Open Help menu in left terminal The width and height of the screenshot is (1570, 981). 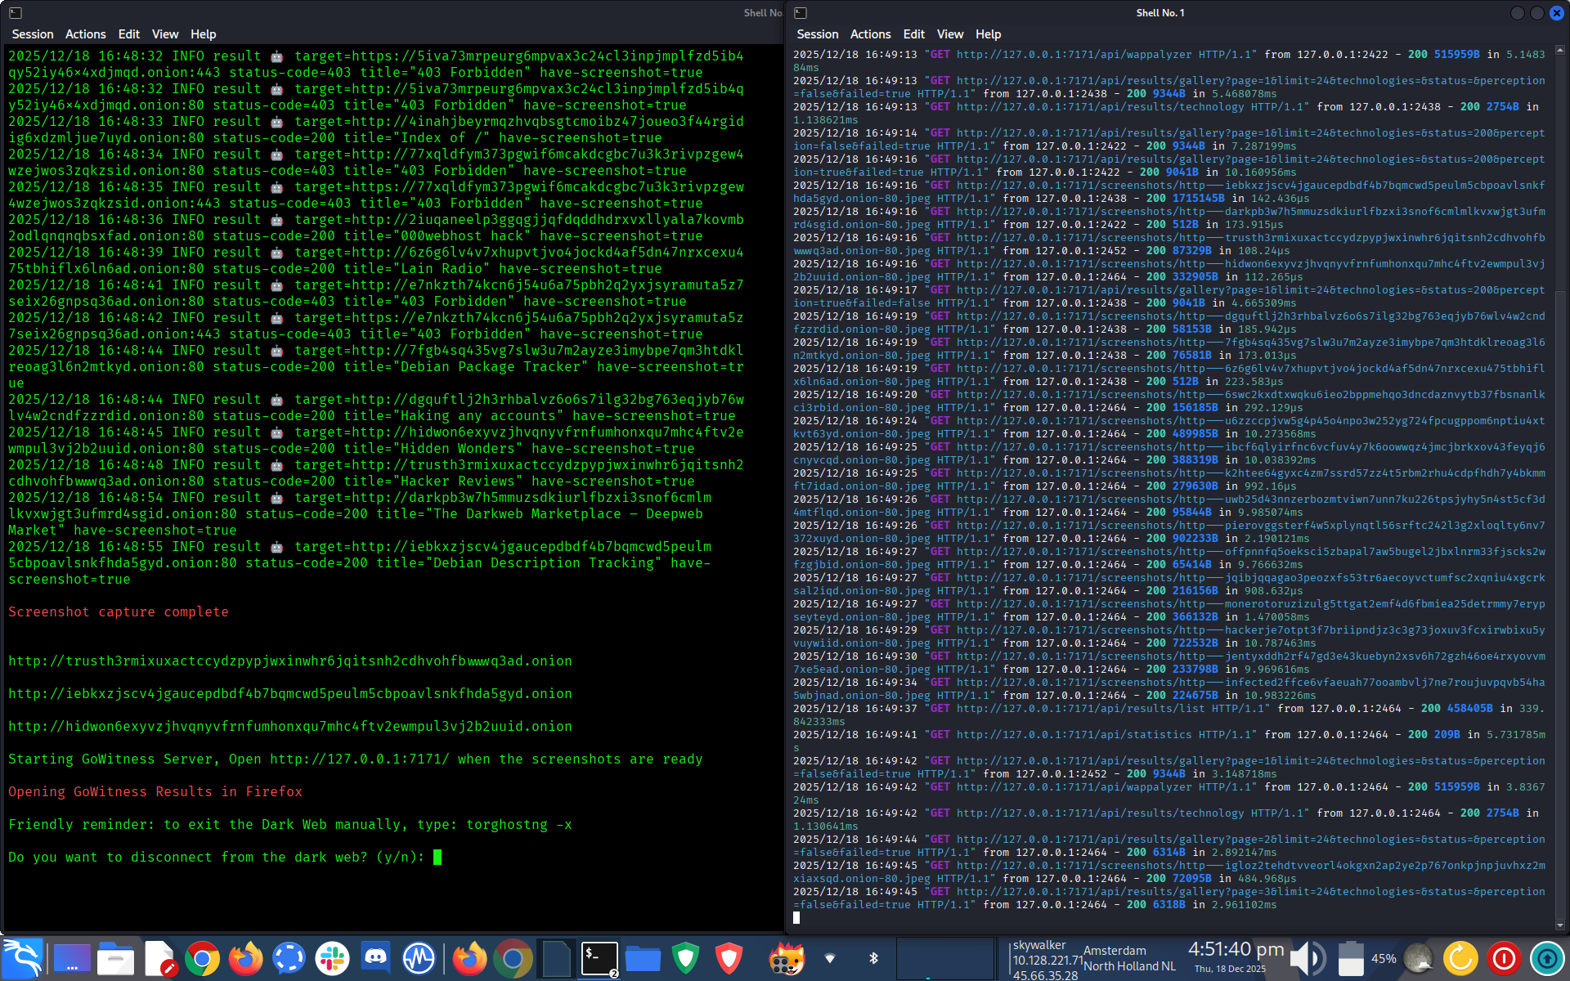(x=203, y=34)
